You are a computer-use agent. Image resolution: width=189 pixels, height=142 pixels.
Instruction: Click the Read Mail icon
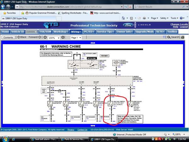click(139, 18)
